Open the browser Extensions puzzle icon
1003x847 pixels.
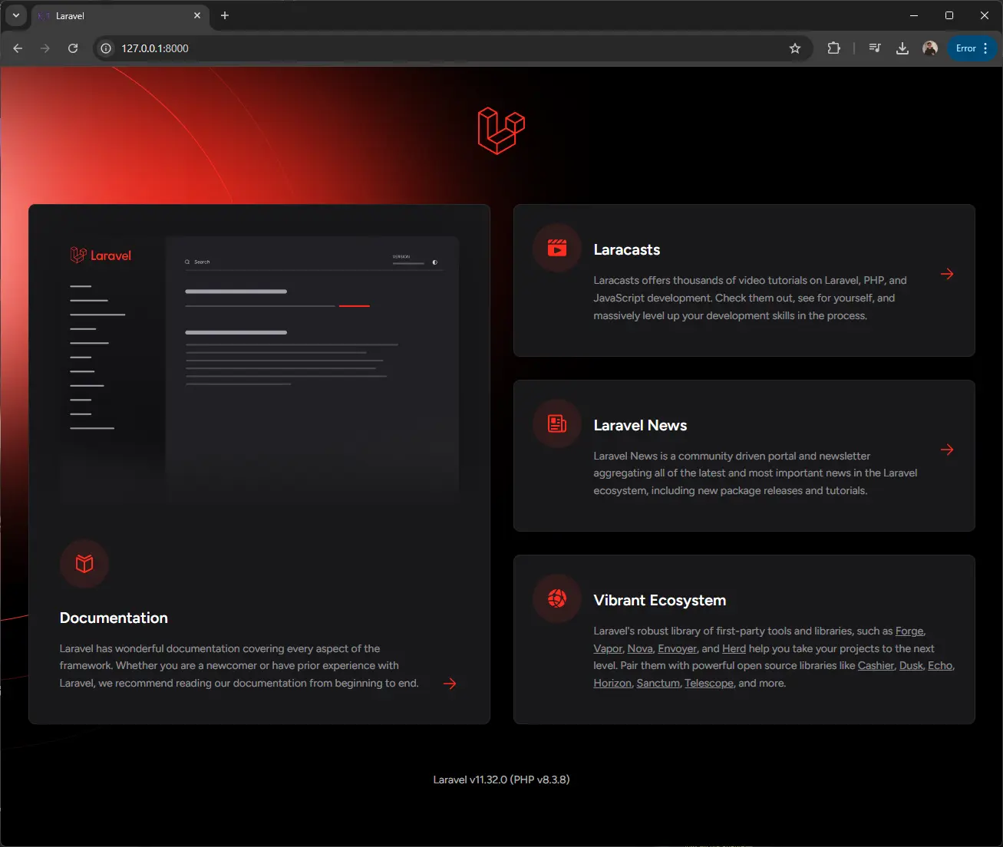click(833, 48)
